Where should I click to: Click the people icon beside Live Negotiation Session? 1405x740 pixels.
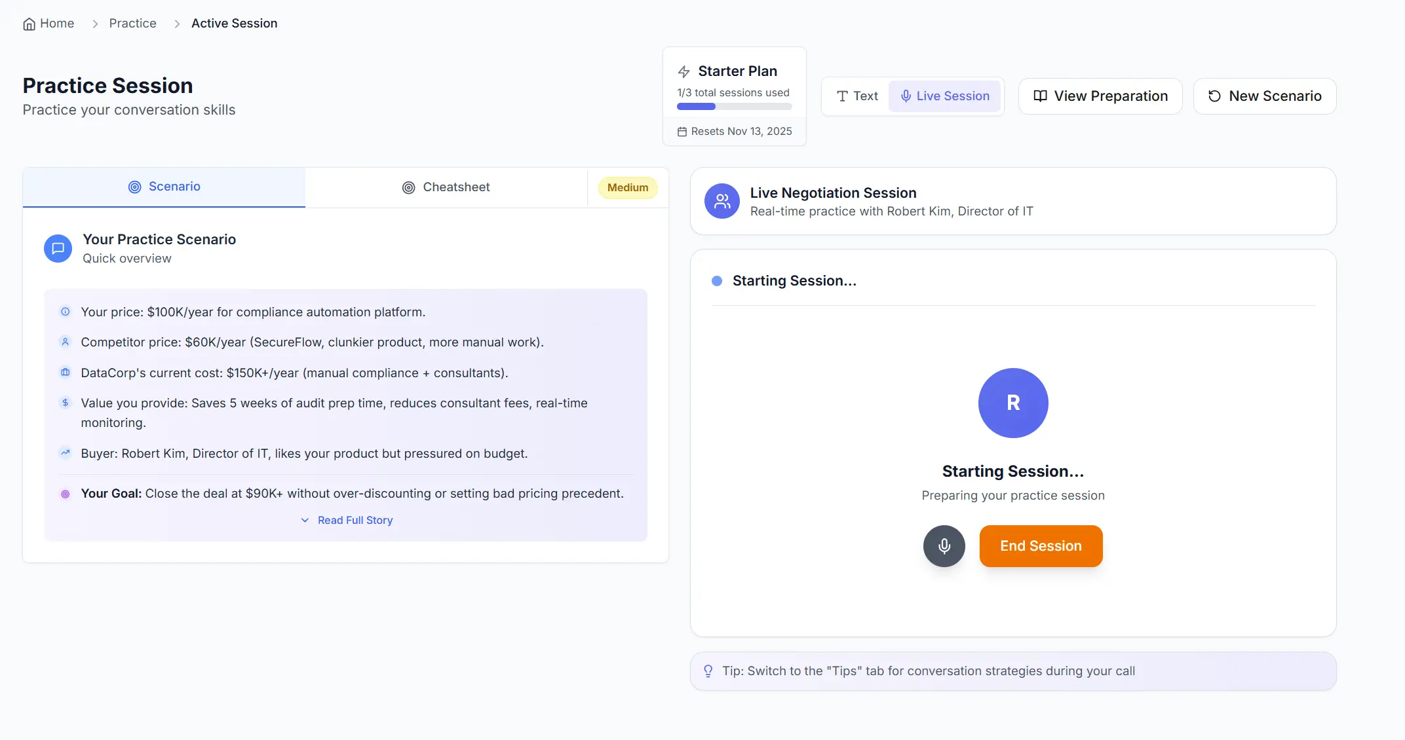point(722,201)
